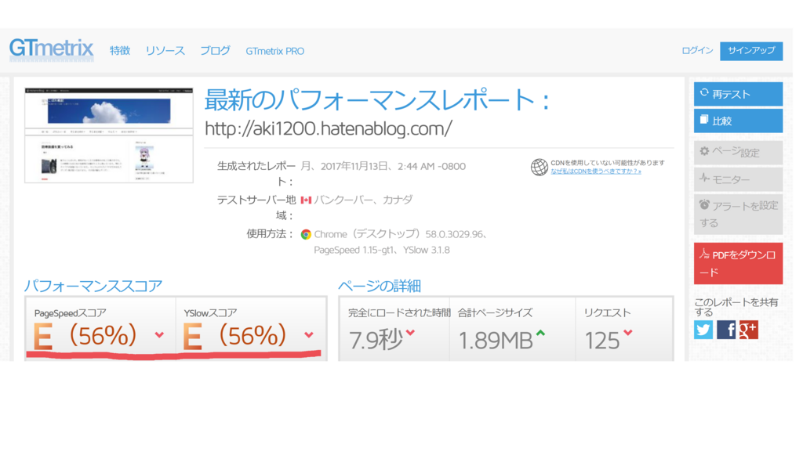Click アラートを設定する button

tap(738, 215)
